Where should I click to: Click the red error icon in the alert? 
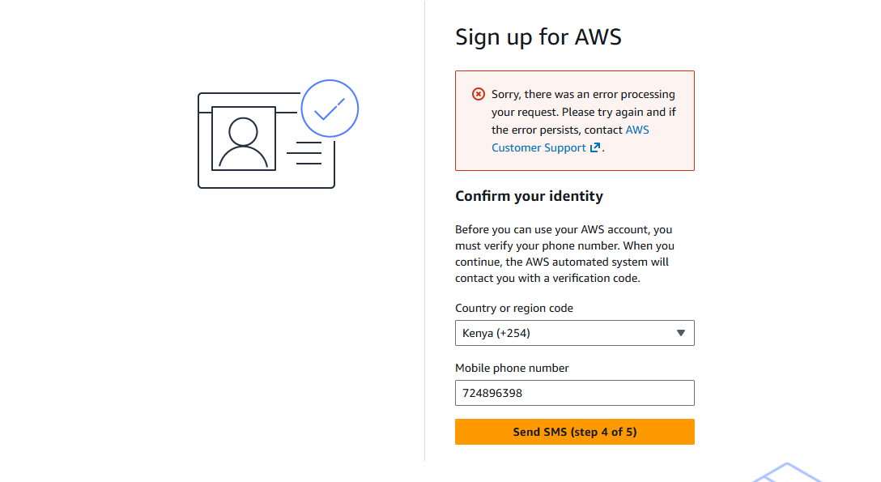[479, 95]
